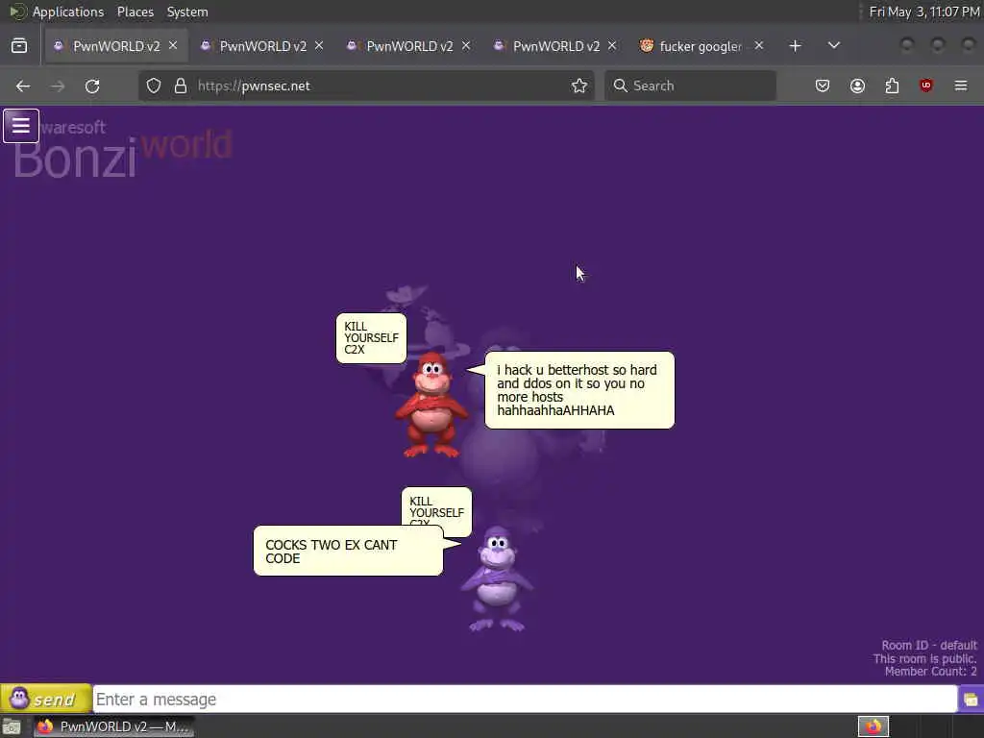Open Firefox application menu
The image size is (984, 738).
coord(961,86)
